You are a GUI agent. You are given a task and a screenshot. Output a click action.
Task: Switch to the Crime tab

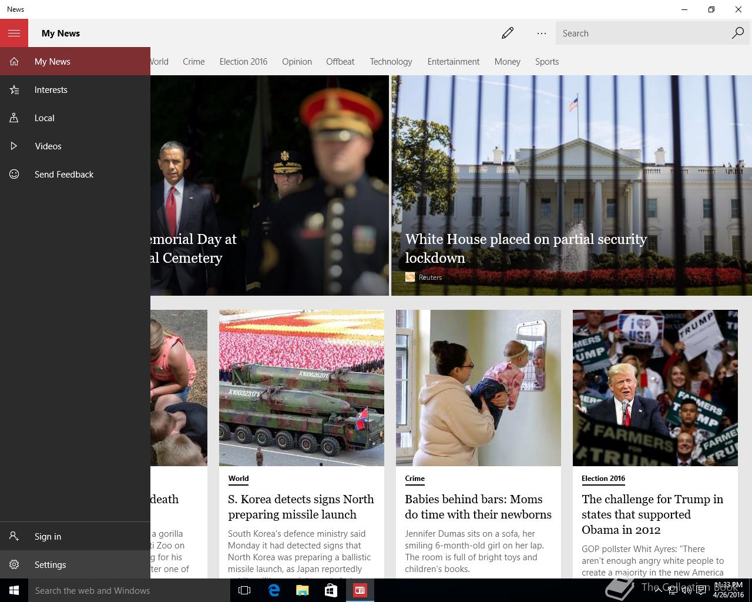tap(194, 61)
